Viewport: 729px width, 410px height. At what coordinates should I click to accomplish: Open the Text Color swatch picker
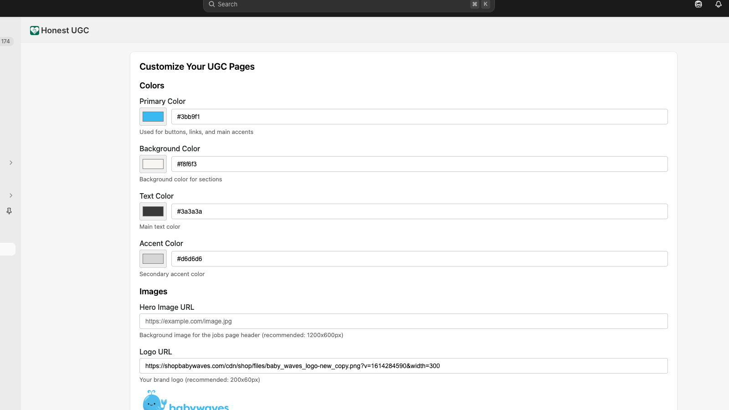tap(153, 211)
